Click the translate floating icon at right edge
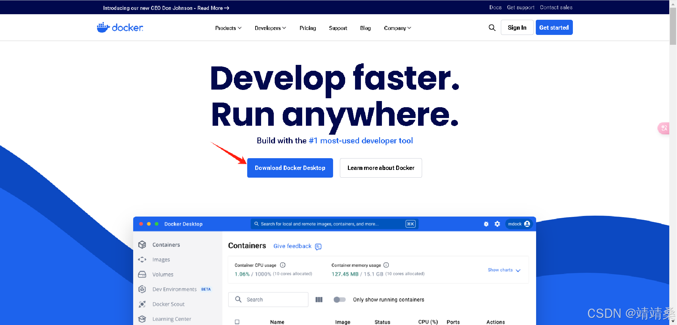This screenshot has height=325, width=677. (x=664, y=128)
